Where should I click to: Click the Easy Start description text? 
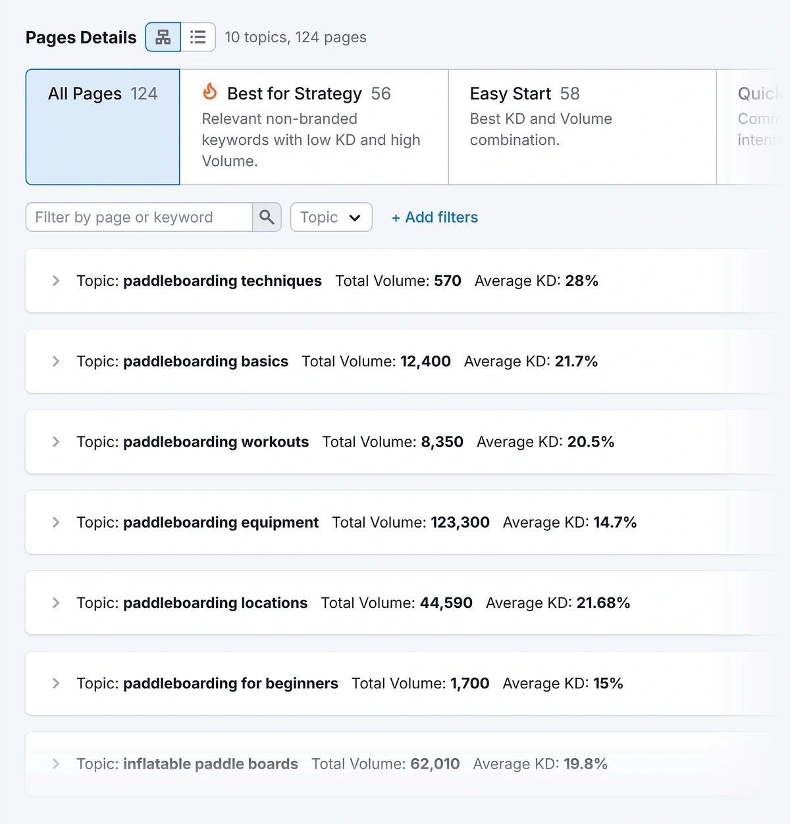[541, 129]
